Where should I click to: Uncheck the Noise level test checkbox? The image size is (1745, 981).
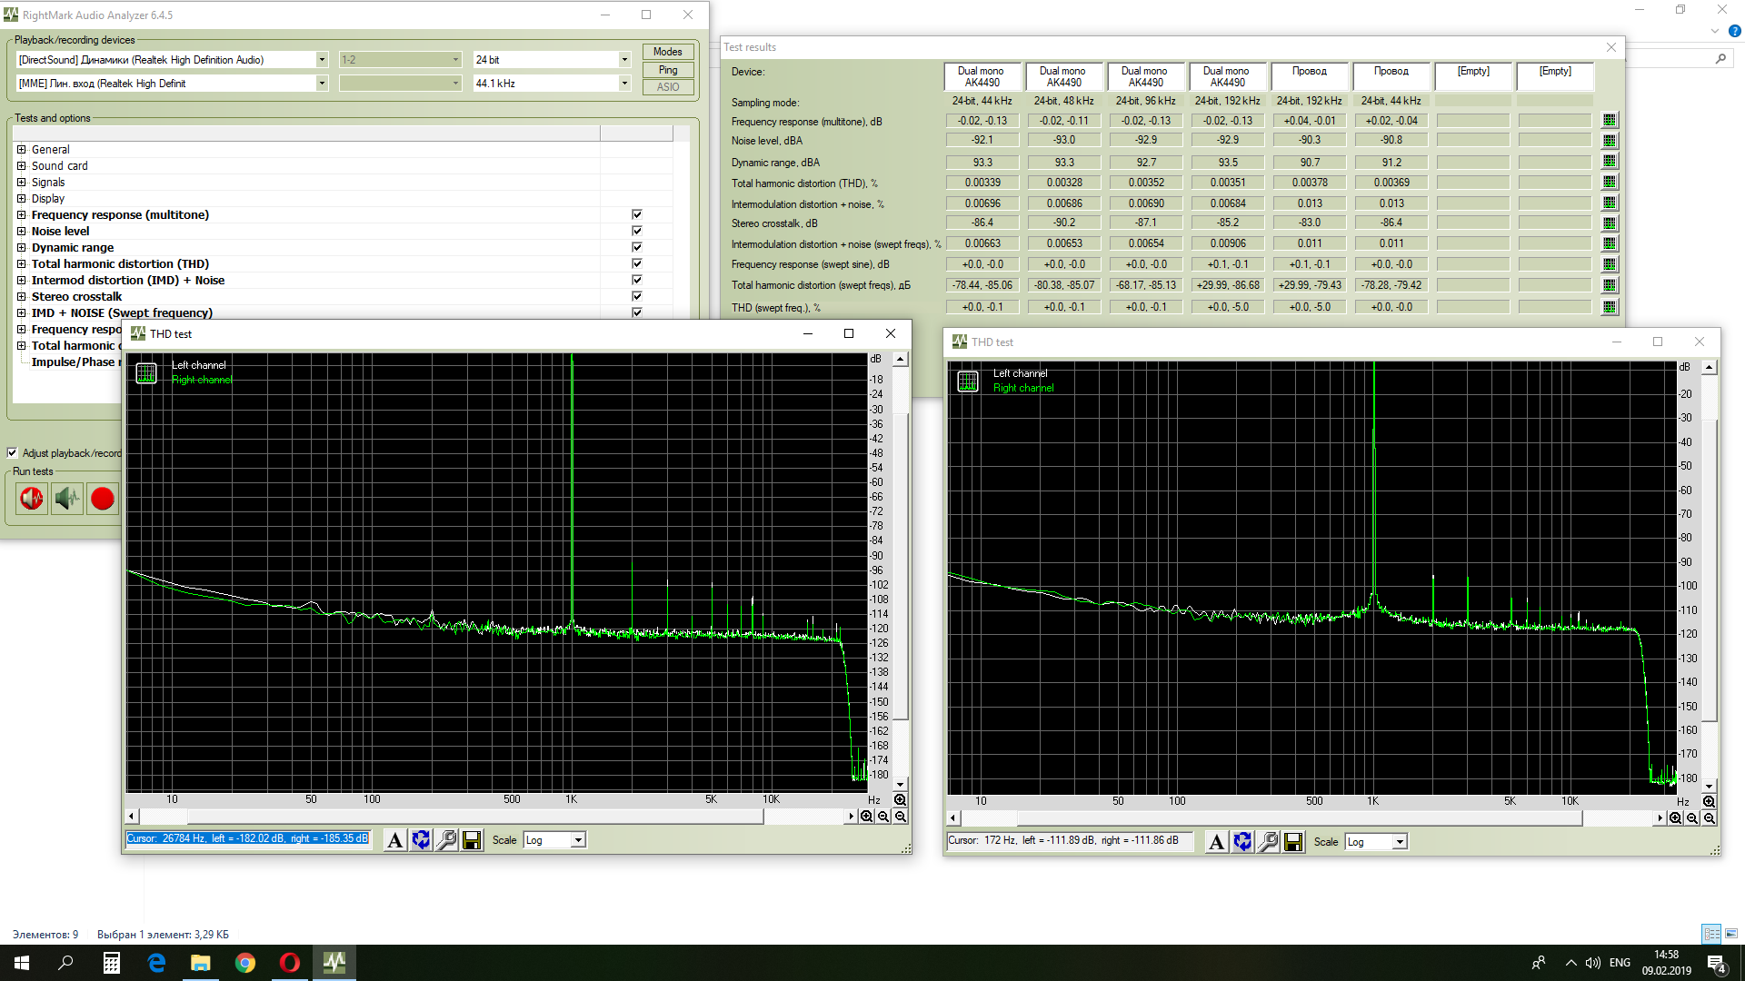click(x=637, y=232)
